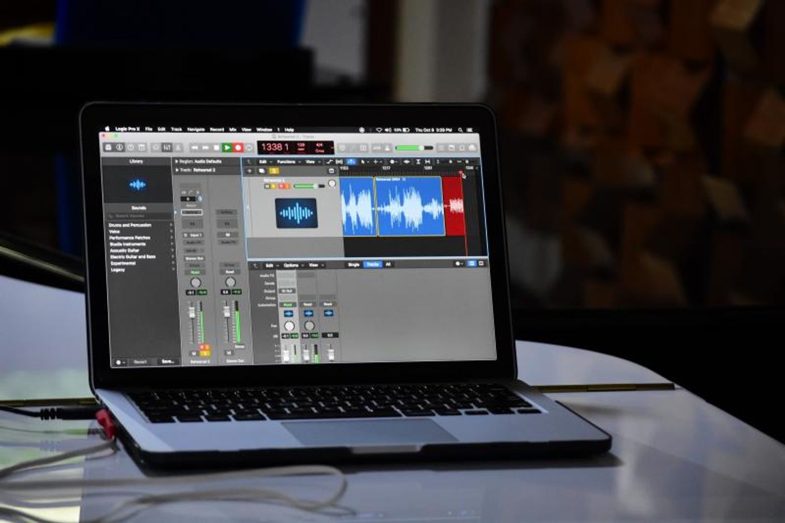This screenshot has height=523, width=785.
Task: Mute the Rehearsal track in track header
Action: click(x=267, y=186)
